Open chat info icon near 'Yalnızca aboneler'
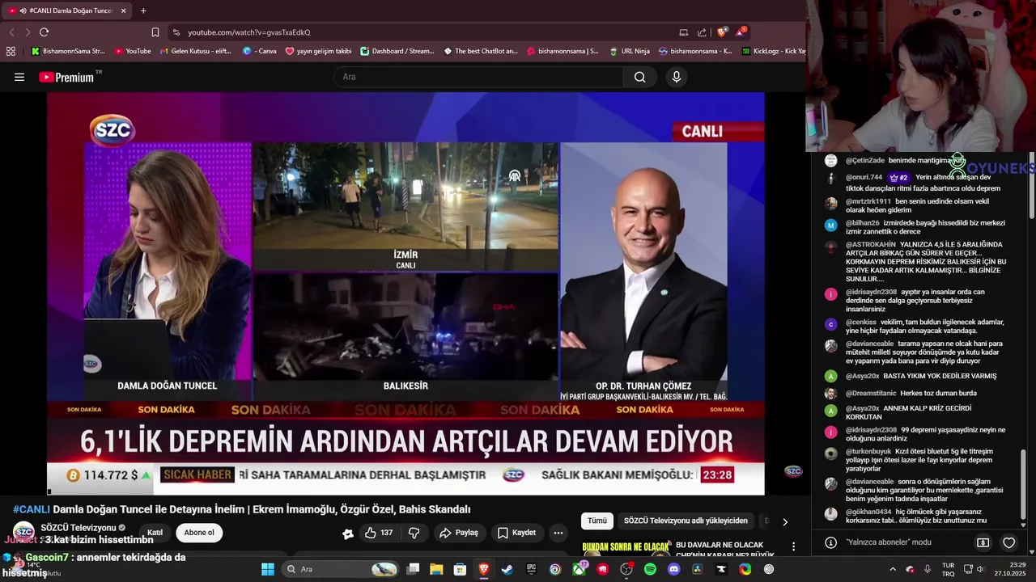 tap(830, 542)
